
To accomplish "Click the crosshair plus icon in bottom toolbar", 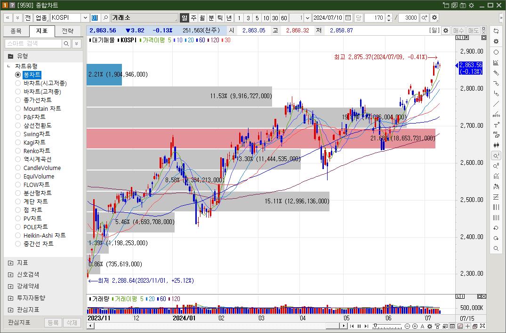I will click(x=468, y=326).
